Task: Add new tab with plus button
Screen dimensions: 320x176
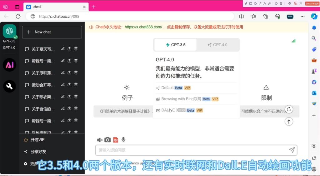Action: pyautogui.click(x=93, y=7)
